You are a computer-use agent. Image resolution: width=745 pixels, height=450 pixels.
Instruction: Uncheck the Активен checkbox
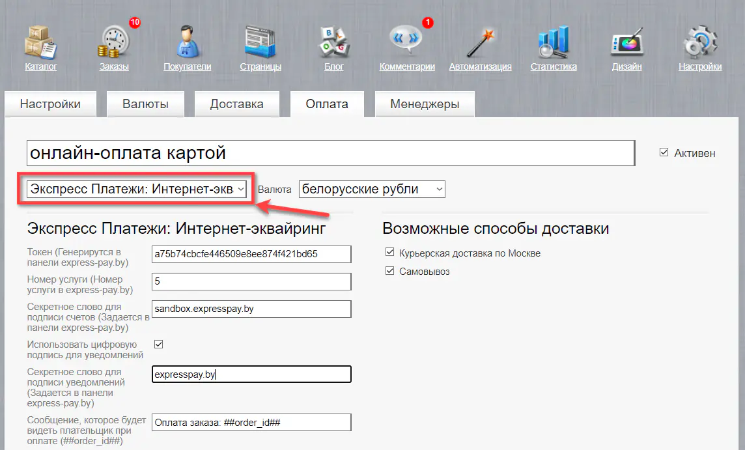664,152
